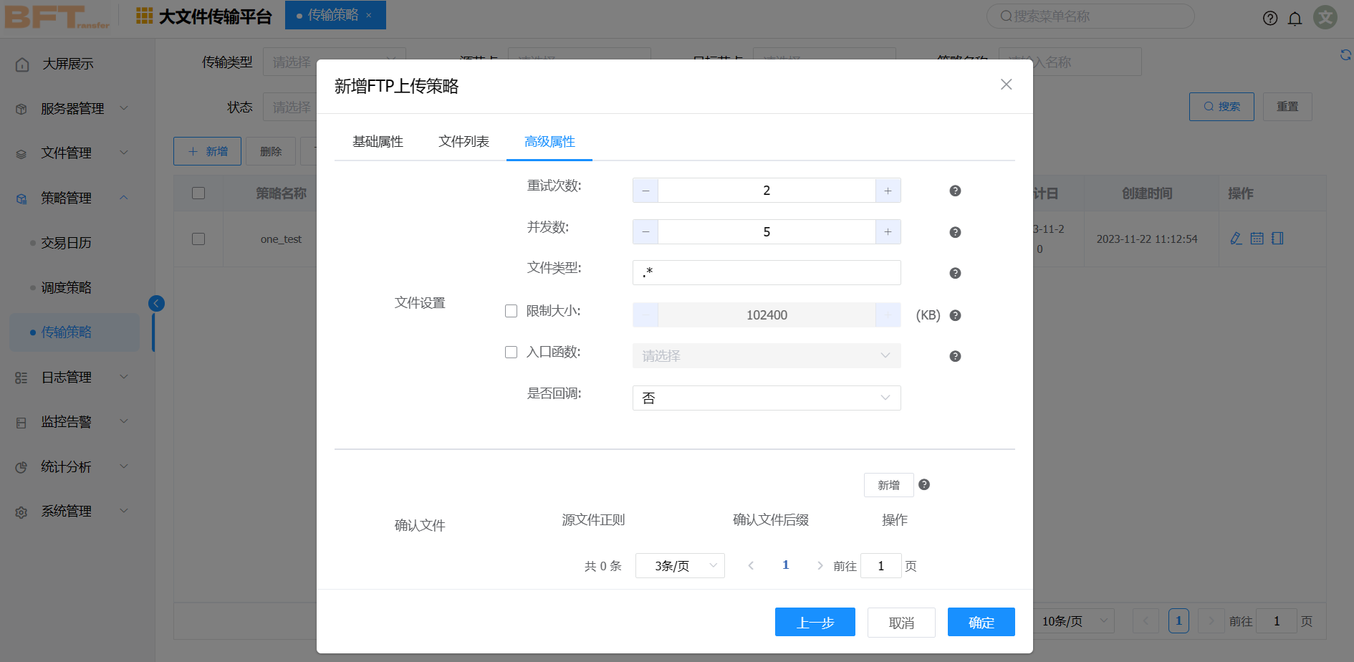Decrease 重试次数 with minus button
The width and height of the screenshot is (1354, 662).
point(645,191)
